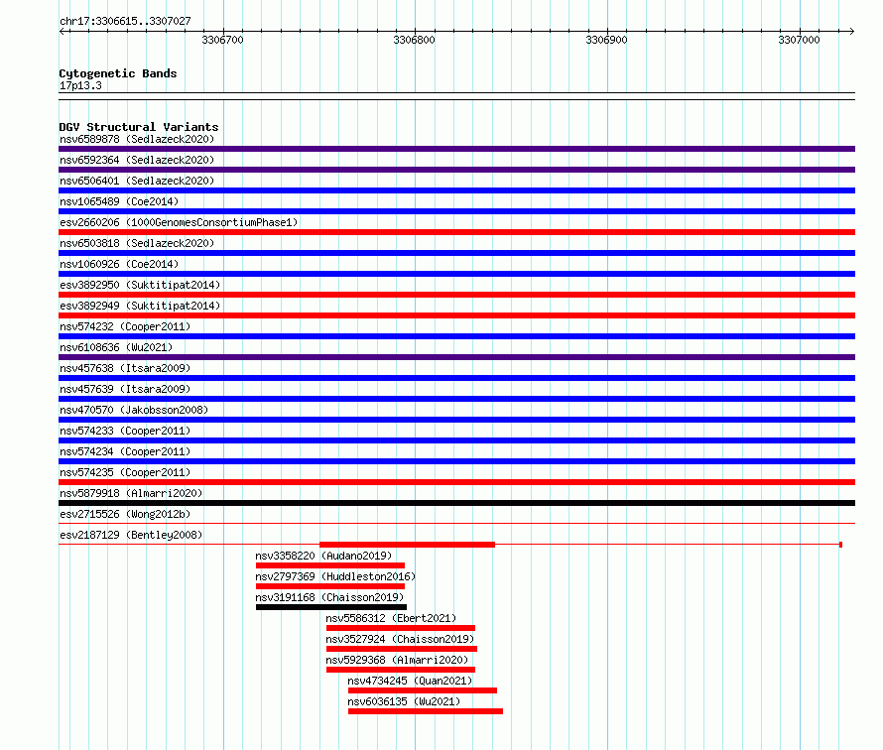Select nsv6503818 (Sedlazeck2020) label
The width and height of the screenshot is (883, 750).
pyautogui.click(x=137, y=243)
